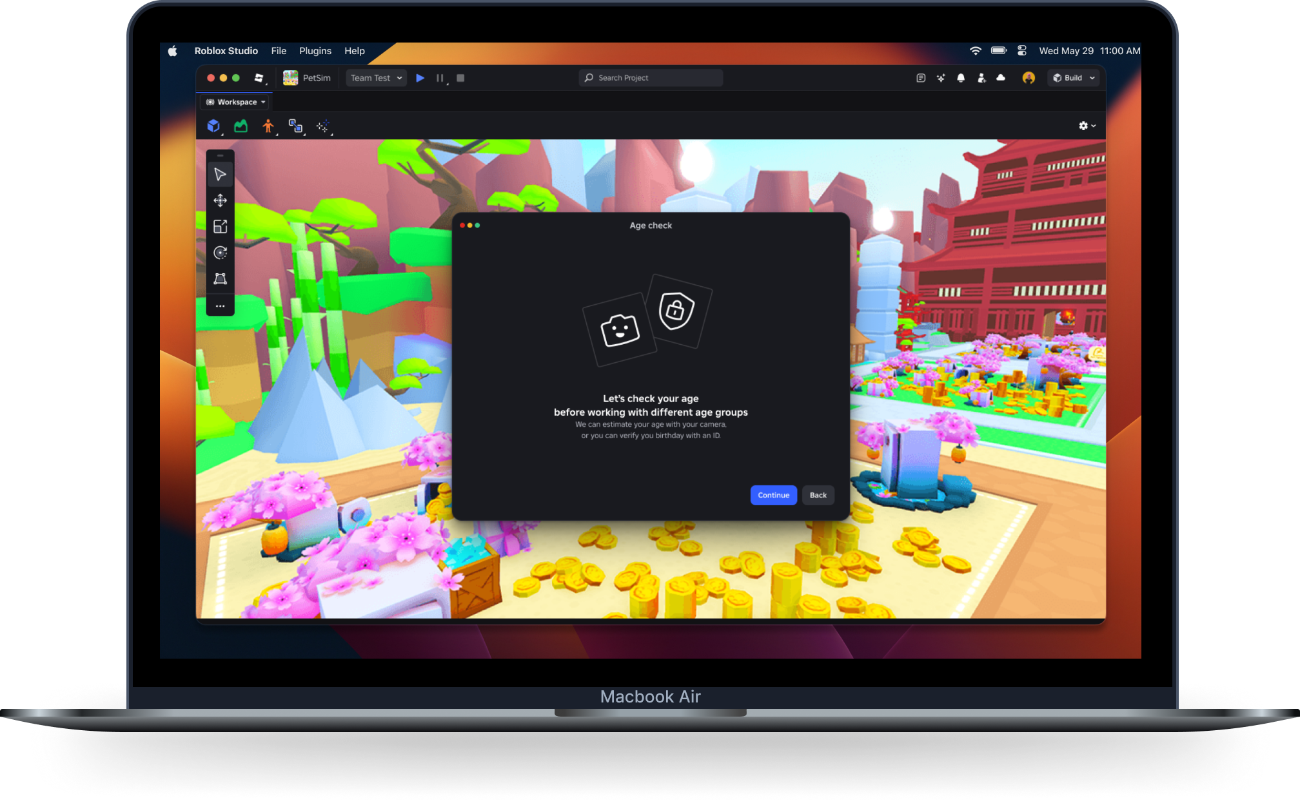Choose the Transform tool
Viewport: 1300px width, 803px height.
[x=220, y=278]
